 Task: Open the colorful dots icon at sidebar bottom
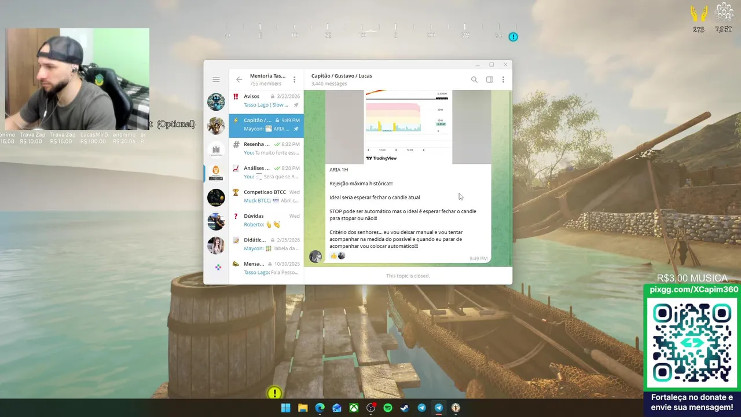coord(218,267)
